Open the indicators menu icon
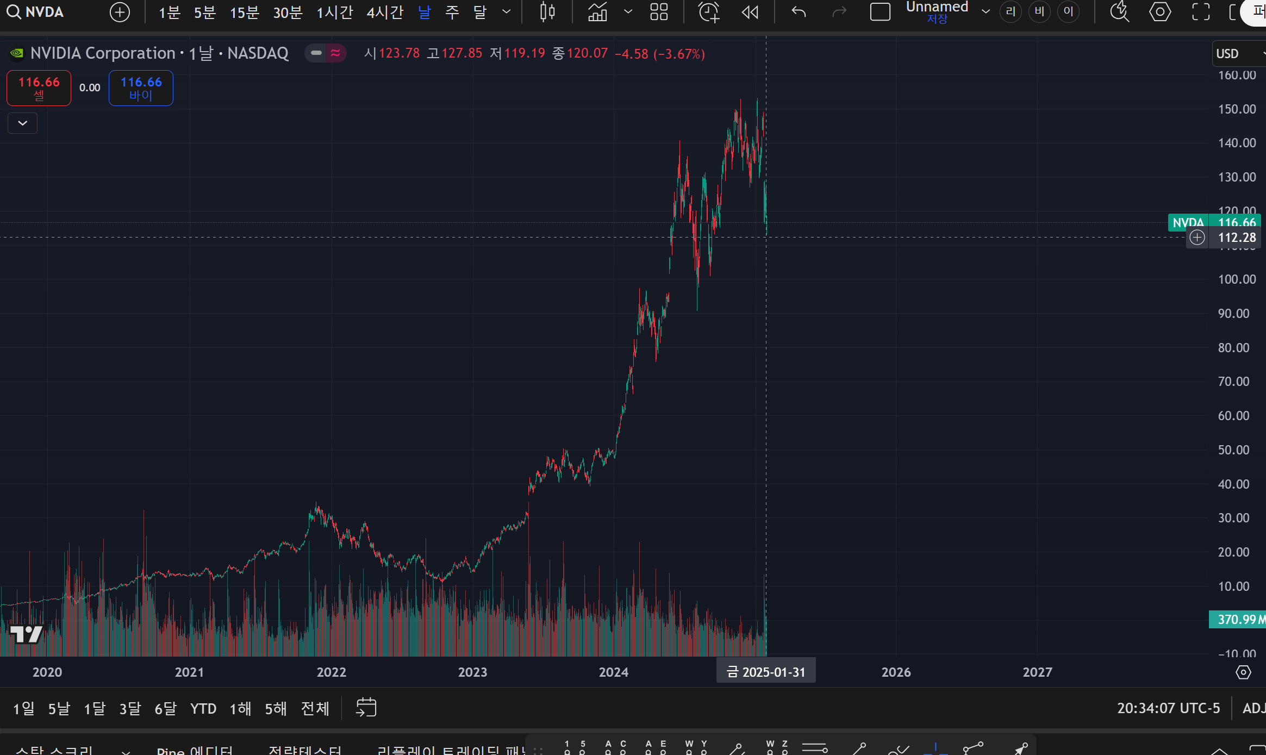The height and width of the screenshot is (755, 1266). coord(597,12)
